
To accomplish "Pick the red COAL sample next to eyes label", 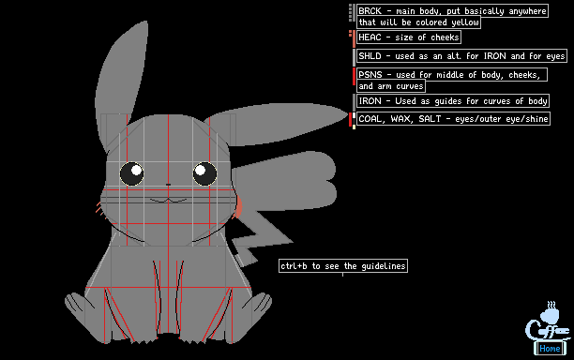I will (351, 120).
